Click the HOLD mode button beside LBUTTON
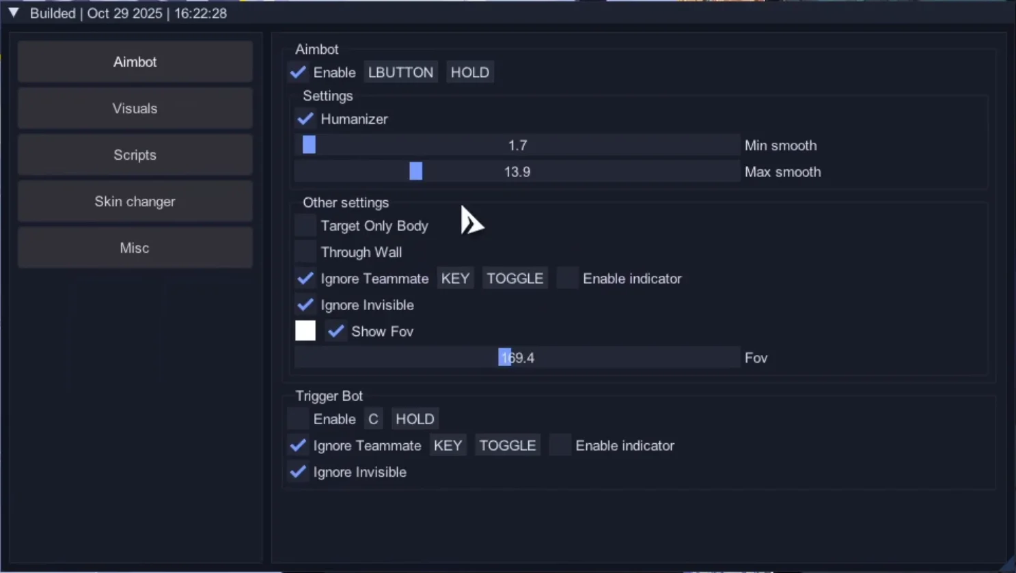 469,72
